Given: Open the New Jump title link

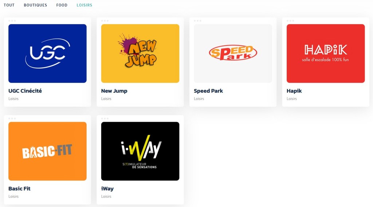Looking at the screenshot, I should click(x=114, y=91).
